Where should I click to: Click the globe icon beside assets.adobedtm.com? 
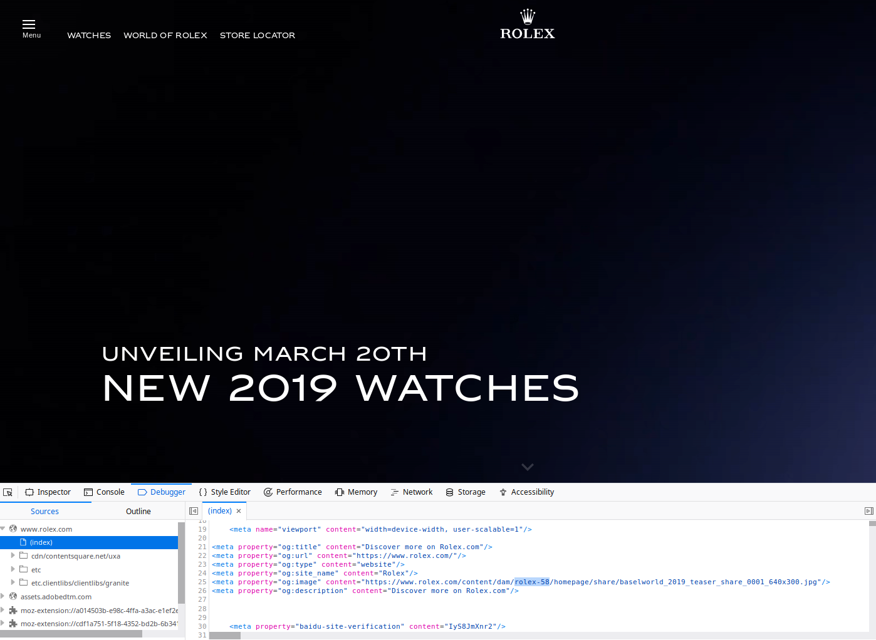tap(13, 596)
